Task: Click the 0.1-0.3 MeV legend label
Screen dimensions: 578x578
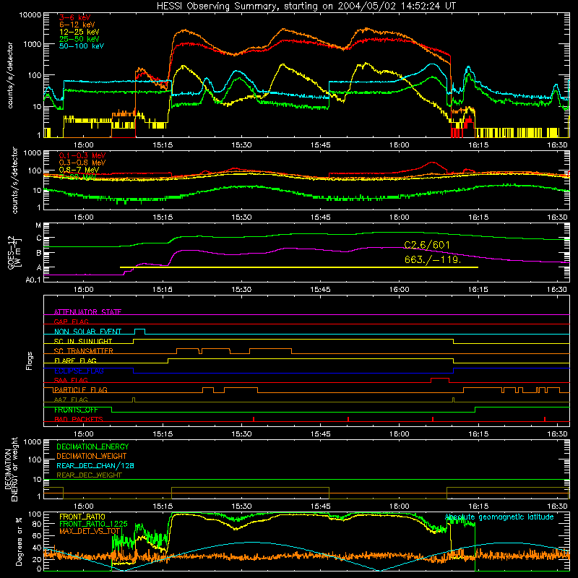Action: point(82,155)
